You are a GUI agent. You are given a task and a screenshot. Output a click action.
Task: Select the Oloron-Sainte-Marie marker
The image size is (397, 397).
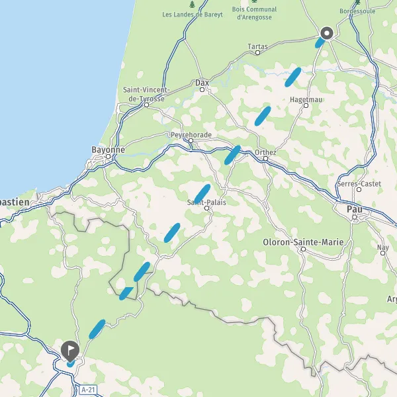303,249
